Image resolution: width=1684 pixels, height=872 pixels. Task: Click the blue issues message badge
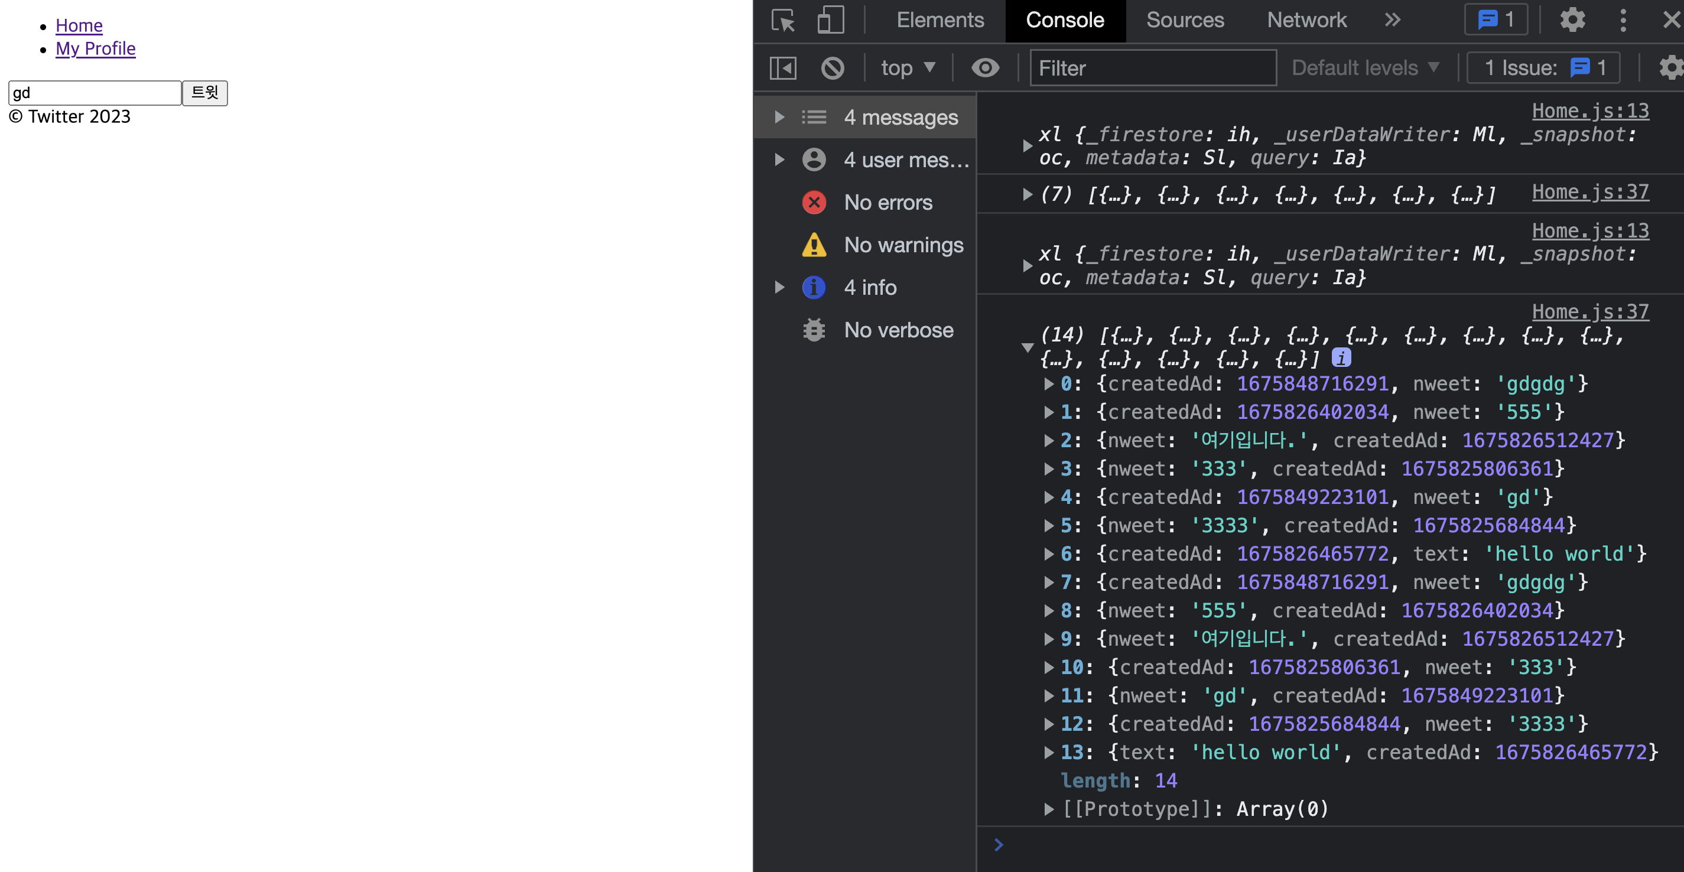(x=1496, y=20)
